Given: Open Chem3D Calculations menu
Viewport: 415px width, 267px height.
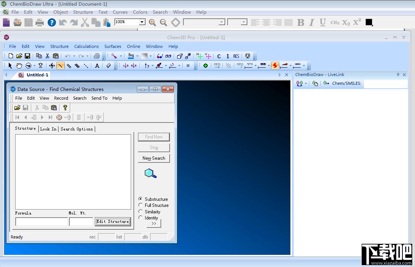Looking at the screenshot, I should (86, 46).
